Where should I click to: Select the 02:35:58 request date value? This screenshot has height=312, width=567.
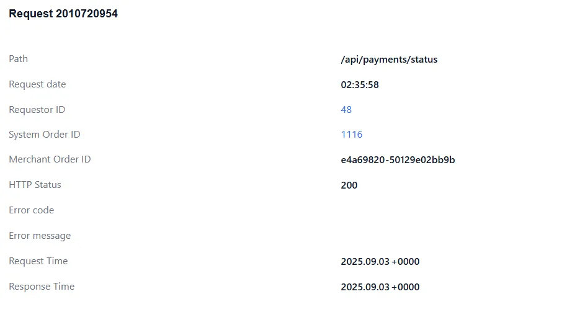[360, 84]
